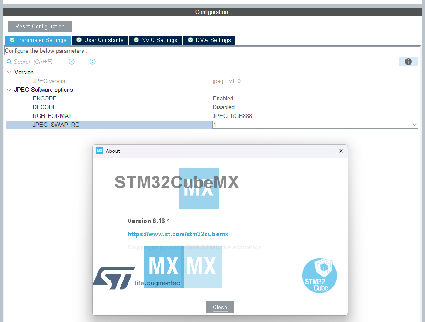Click the STM32Cube round logo
Image resolution: width=425 pixels, height=322 pixels.
[320, 275]
